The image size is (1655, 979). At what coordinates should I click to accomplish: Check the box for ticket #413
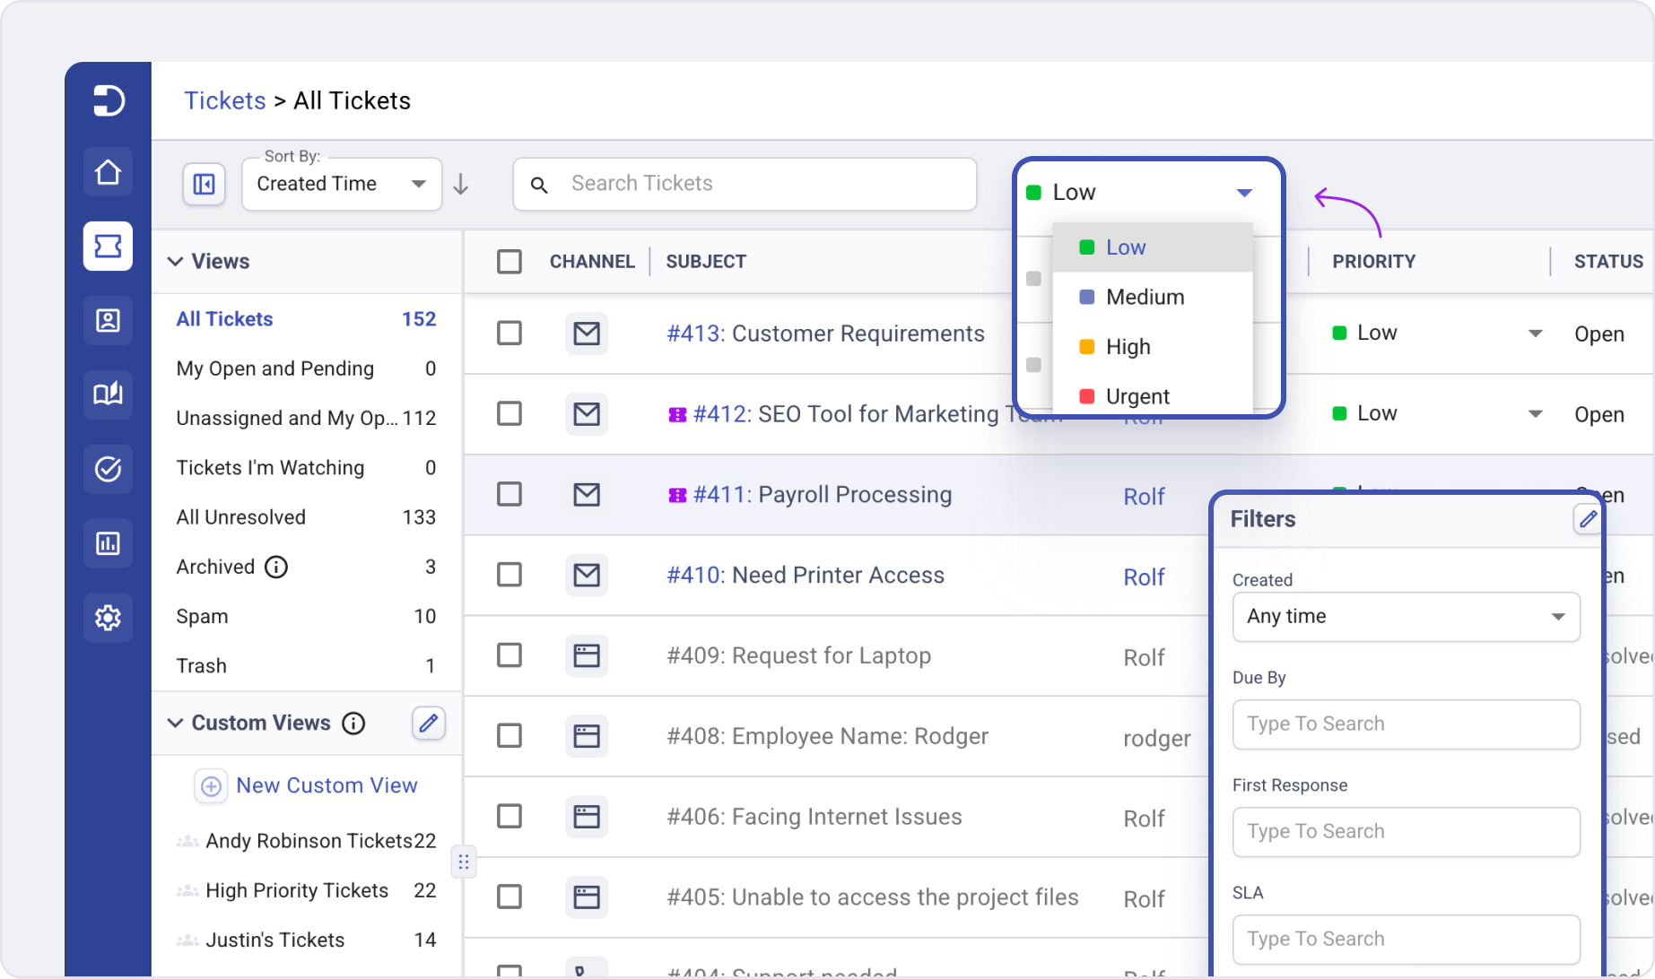coord(510,334)
